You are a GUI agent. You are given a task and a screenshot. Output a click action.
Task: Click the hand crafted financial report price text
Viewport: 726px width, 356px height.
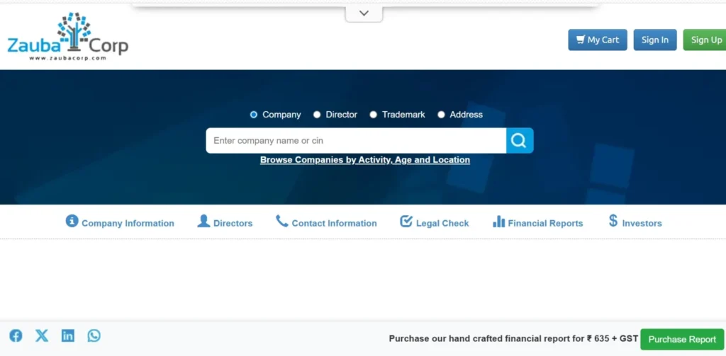[513, 338]
